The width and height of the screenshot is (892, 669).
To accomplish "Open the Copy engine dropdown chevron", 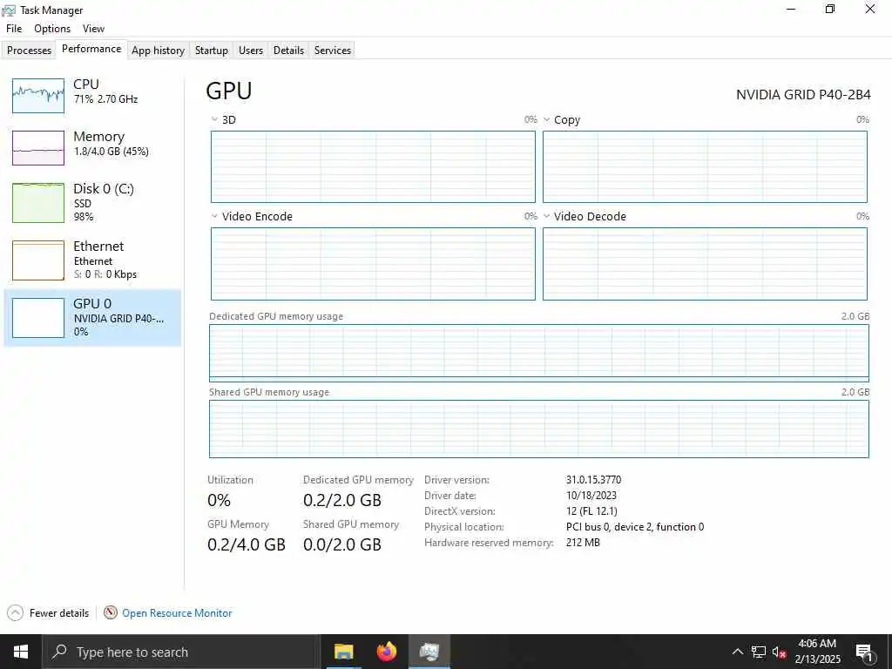I will coord(547,119).
